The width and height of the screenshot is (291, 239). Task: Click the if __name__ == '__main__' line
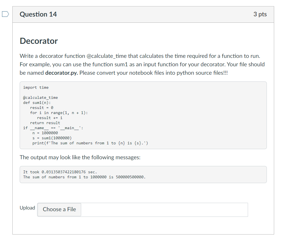(x=53, y=128)
